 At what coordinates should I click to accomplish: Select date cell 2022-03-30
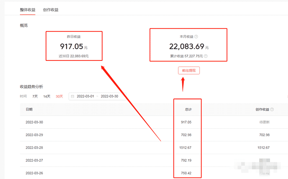(34, 122)
